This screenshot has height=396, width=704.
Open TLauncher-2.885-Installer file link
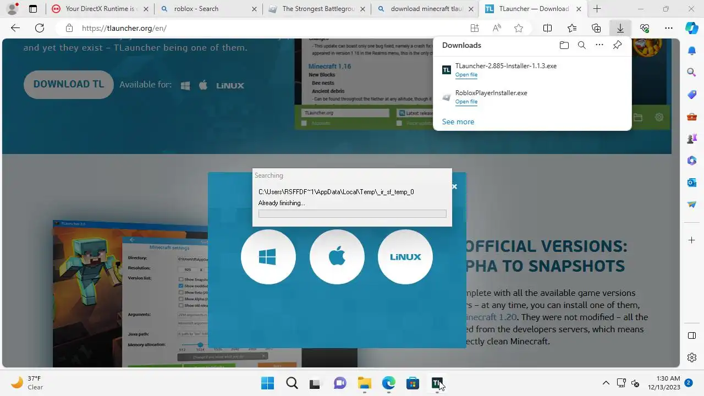click(466, 75)
